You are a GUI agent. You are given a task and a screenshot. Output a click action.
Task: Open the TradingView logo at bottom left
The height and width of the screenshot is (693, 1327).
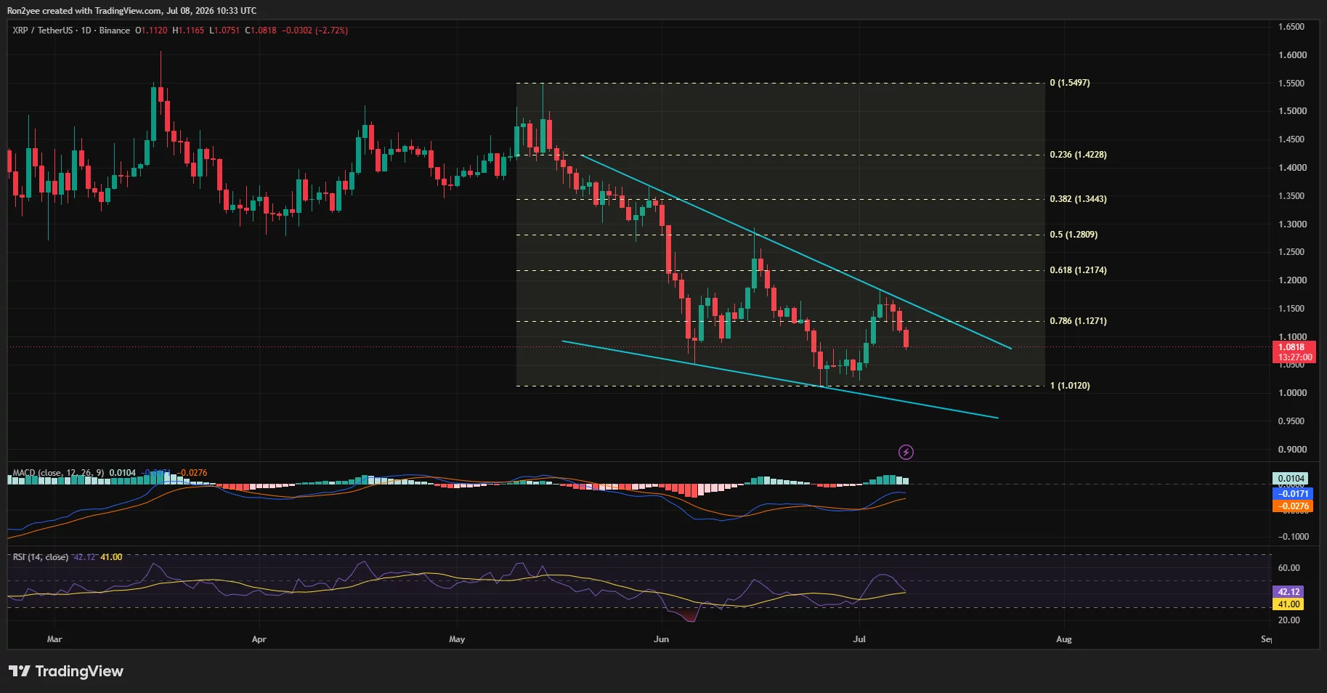click(66, 671)
